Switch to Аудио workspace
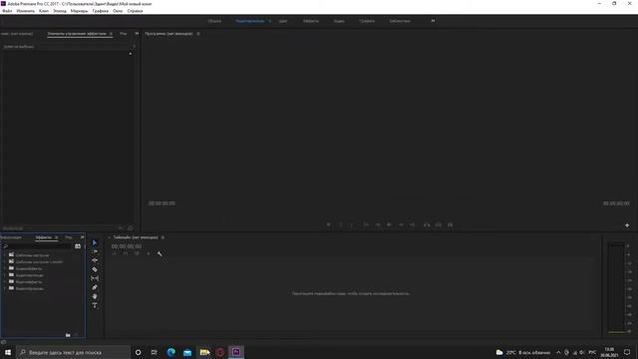This screenshot has height=359, width=638. (x=339, y=21)
